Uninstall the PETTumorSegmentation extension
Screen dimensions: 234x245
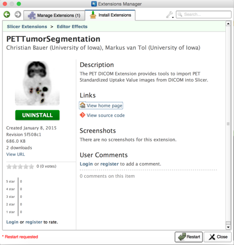pyautogui.click(x=37, y=115)
